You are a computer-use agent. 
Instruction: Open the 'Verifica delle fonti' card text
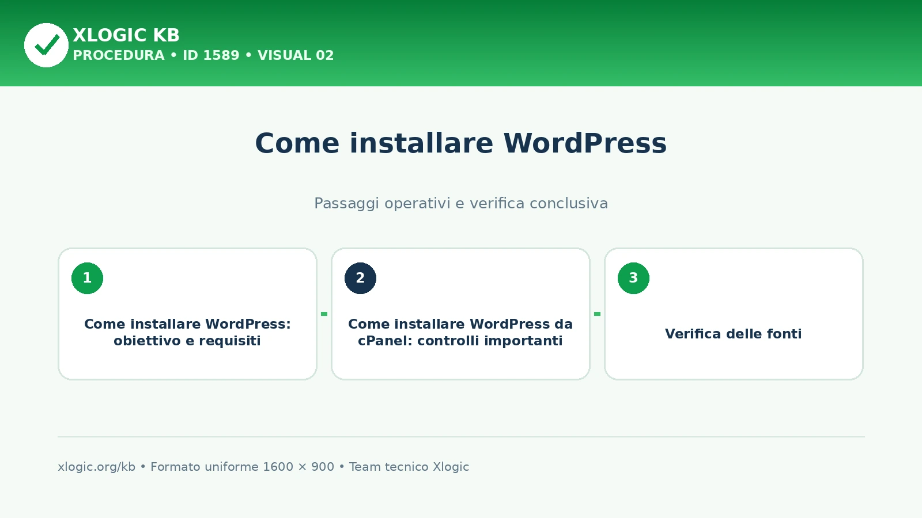click(734, 334)
